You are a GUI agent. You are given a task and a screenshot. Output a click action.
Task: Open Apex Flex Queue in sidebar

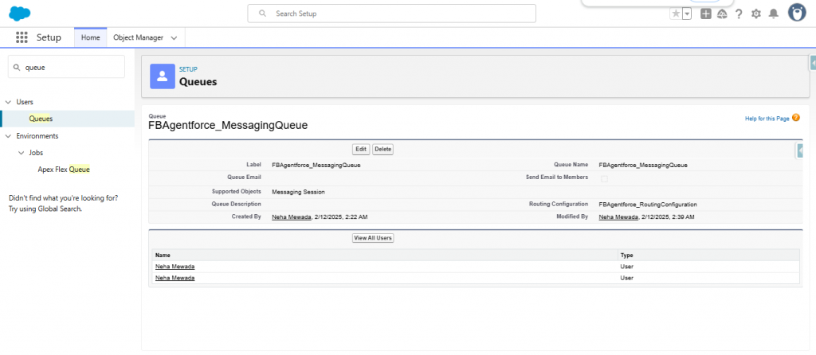tap(64, 170)
